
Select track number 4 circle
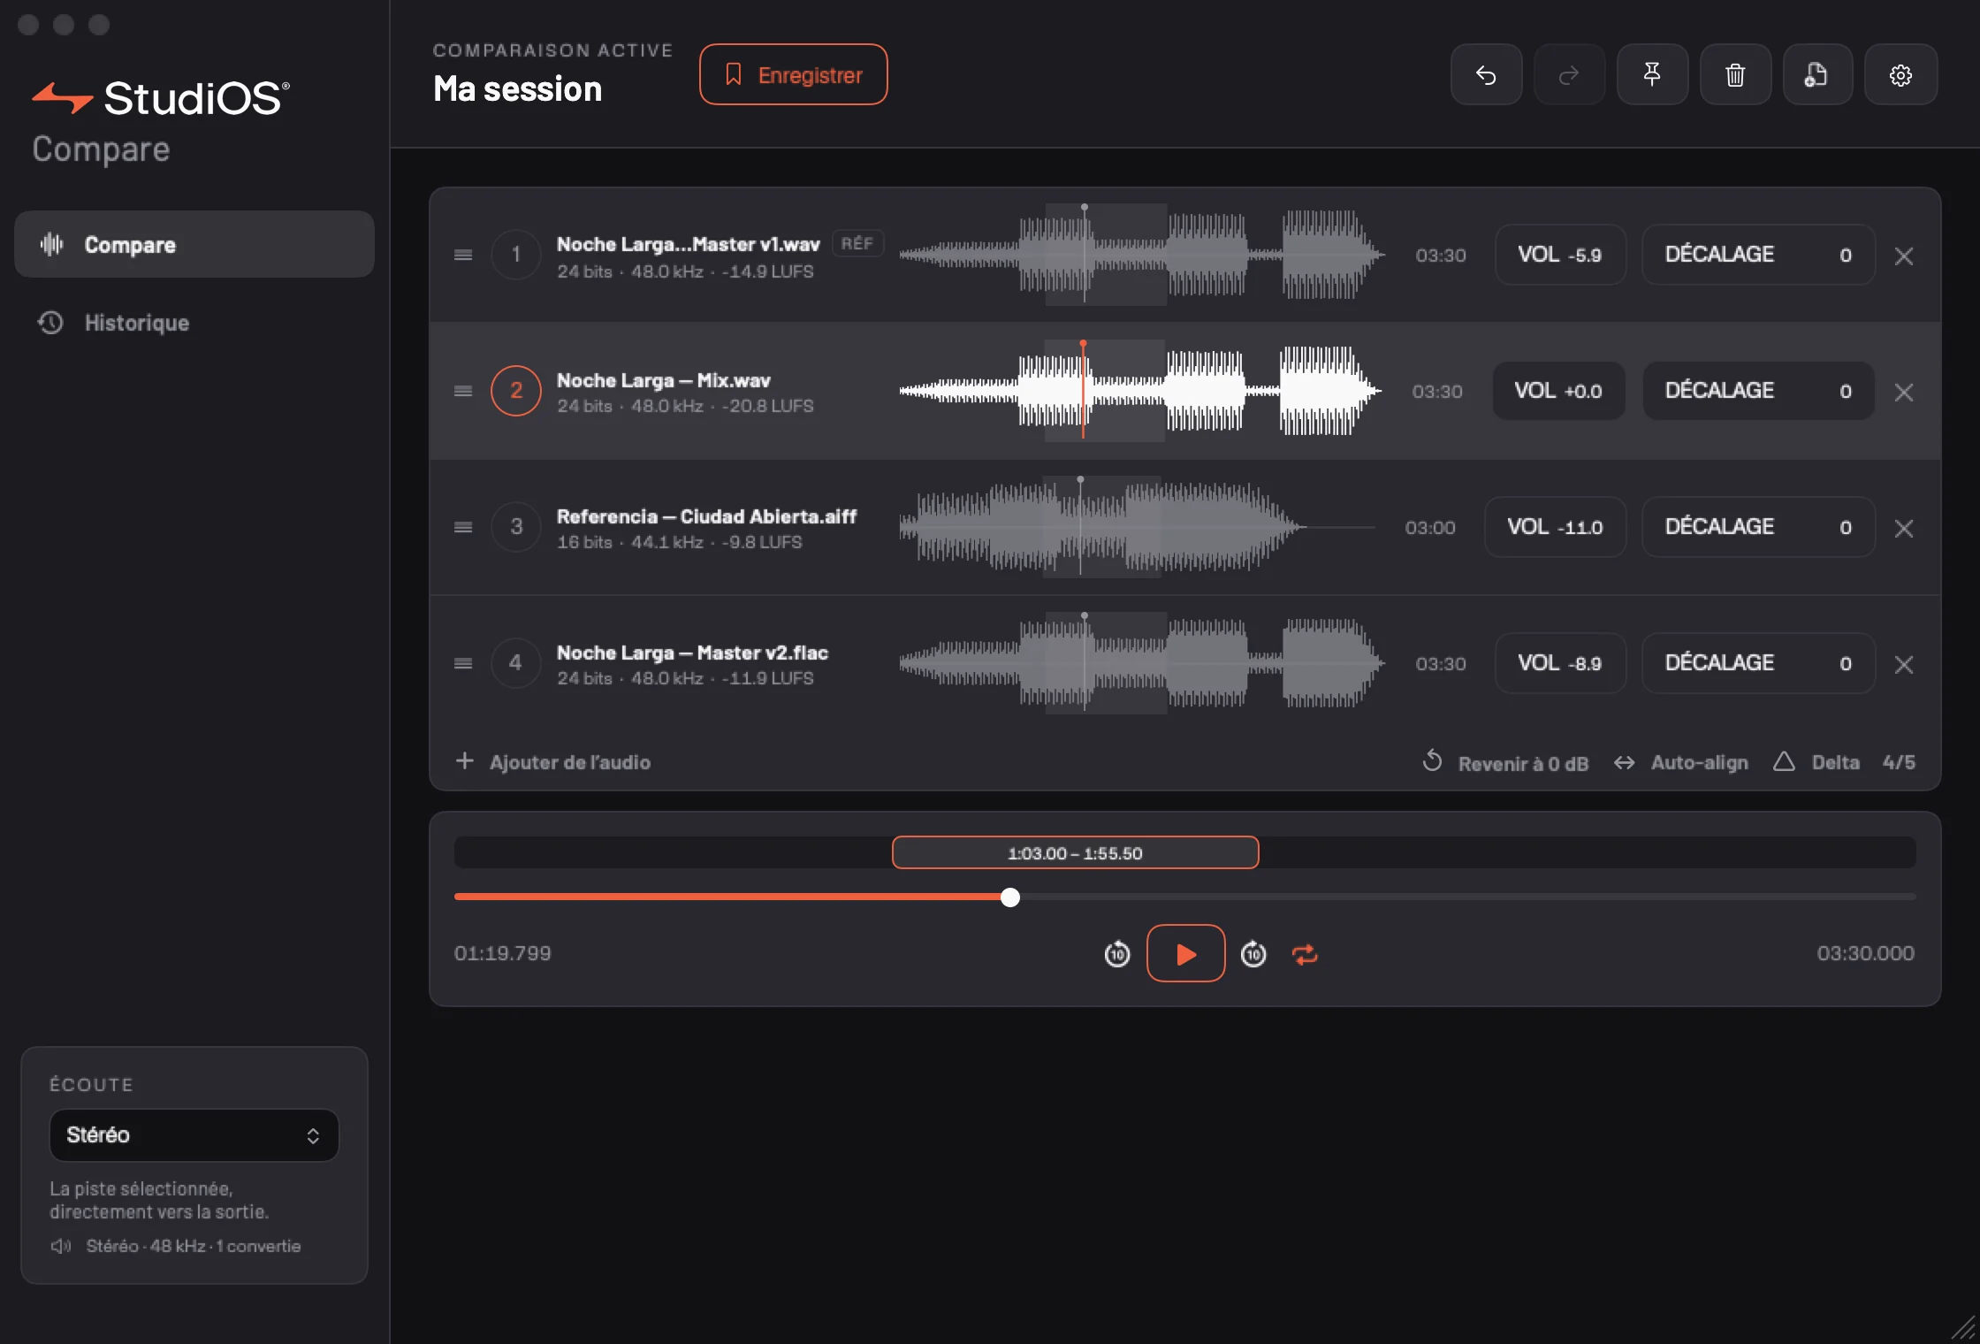click(x=516, y=663)
